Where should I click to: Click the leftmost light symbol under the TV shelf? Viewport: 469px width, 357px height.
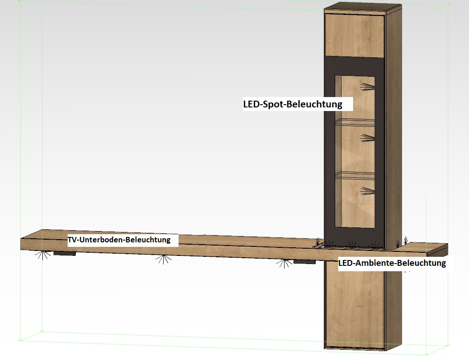[x=43, y=255]
